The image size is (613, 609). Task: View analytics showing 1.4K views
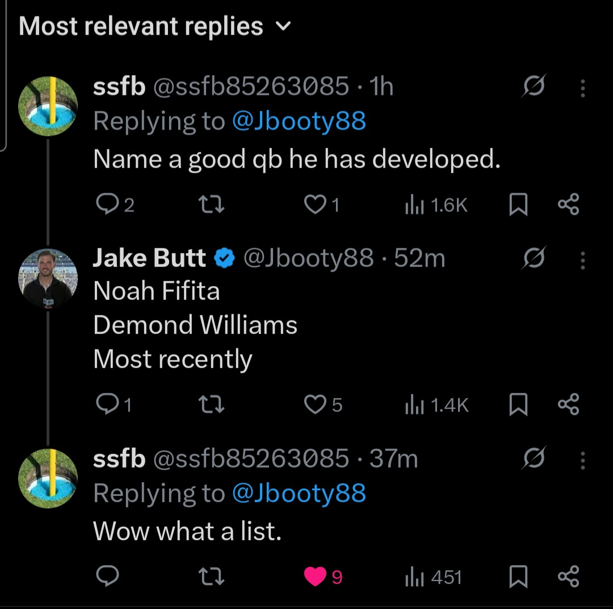click(436, 404)
